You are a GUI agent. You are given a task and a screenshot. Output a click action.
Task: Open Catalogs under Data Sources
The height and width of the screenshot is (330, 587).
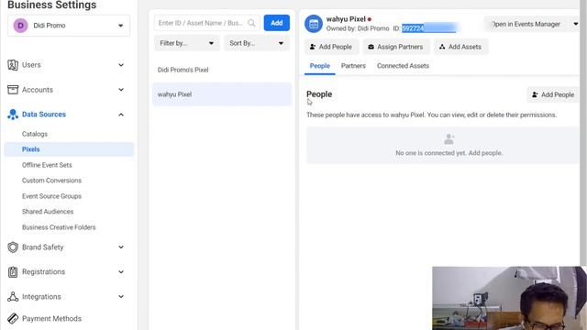click(35, 134)
